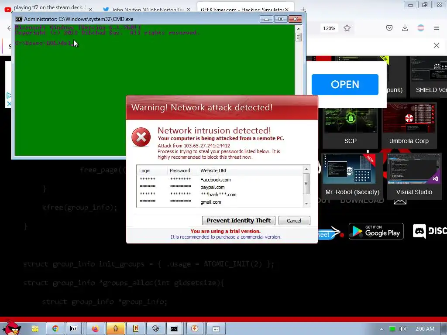Open the yellow folder taskbar icon

point(35,329)
